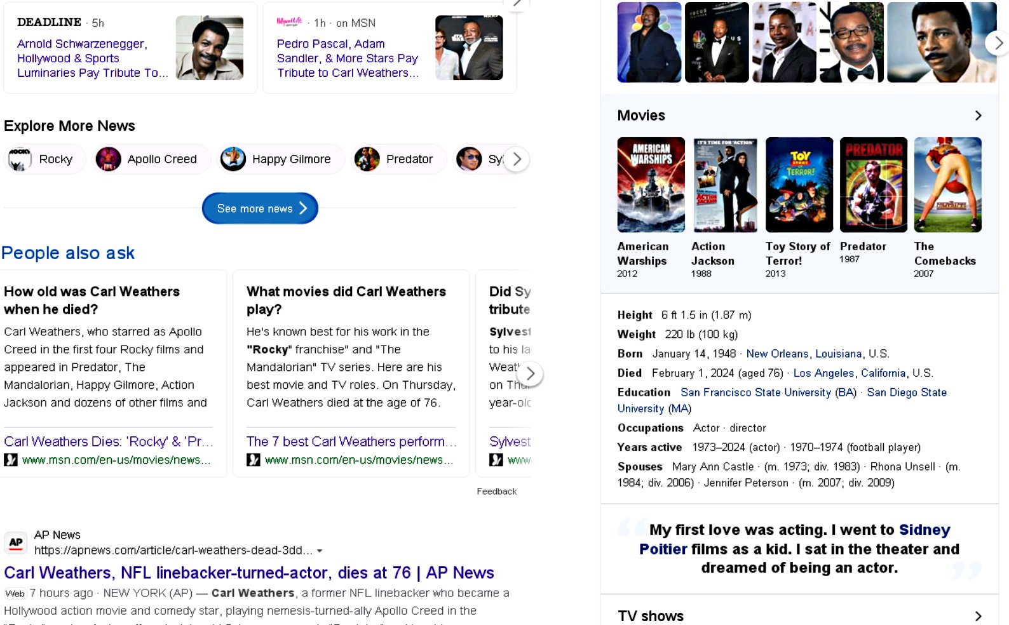The image size is (1009, 625).
Task: Open the Apollo Creed news topic chip
Action: pyautogui.click(x=151, y=159)
